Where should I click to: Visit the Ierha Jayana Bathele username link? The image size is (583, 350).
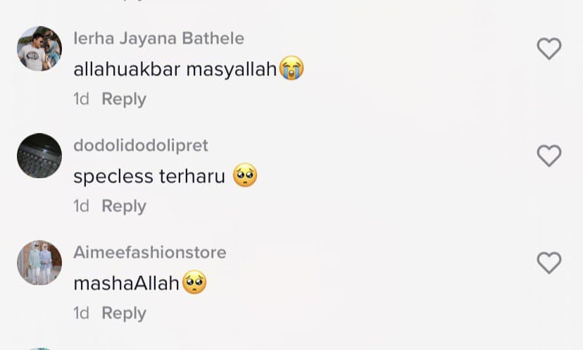(158, 38)
